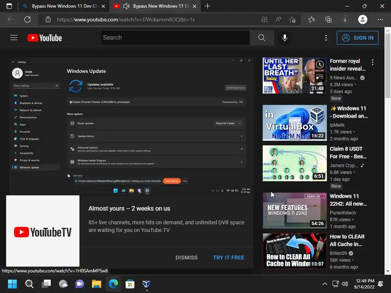Launch Microsoft Store from taskbar
This screenshot has height=293, width=391.
(x=130, y=284)
